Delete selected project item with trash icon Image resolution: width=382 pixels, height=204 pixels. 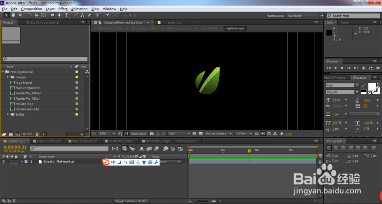(x=37, y=134)
